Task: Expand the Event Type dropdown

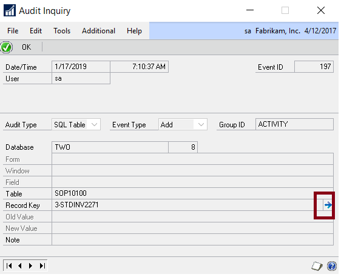Action: [201, 124]
